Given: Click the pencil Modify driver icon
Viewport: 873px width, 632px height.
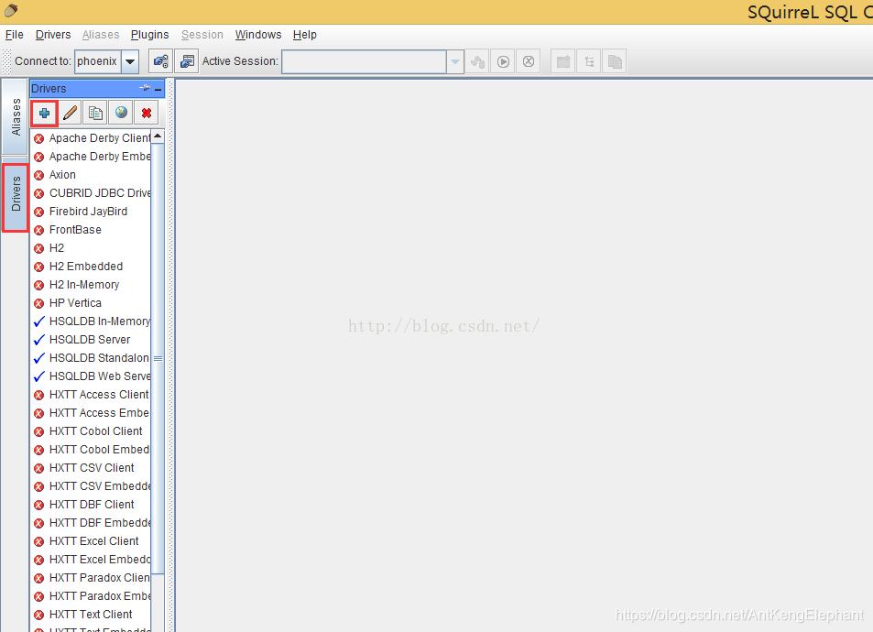Looking at the screenshot, I should click(x=71, y=113).
